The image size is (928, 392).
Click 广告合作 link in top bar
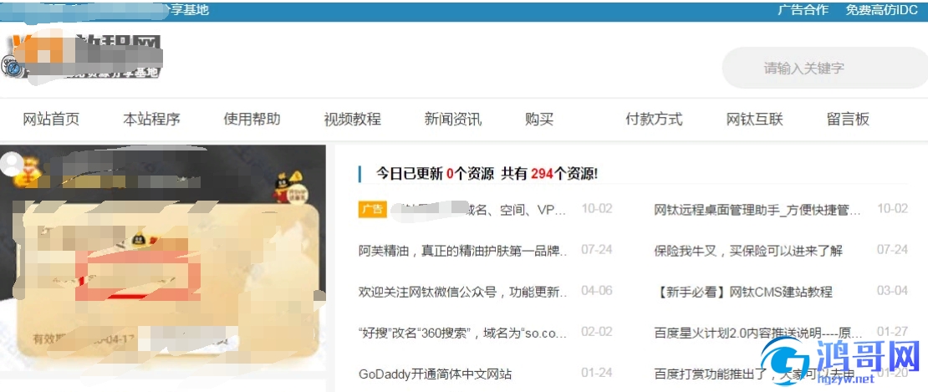tap(803, 10)
